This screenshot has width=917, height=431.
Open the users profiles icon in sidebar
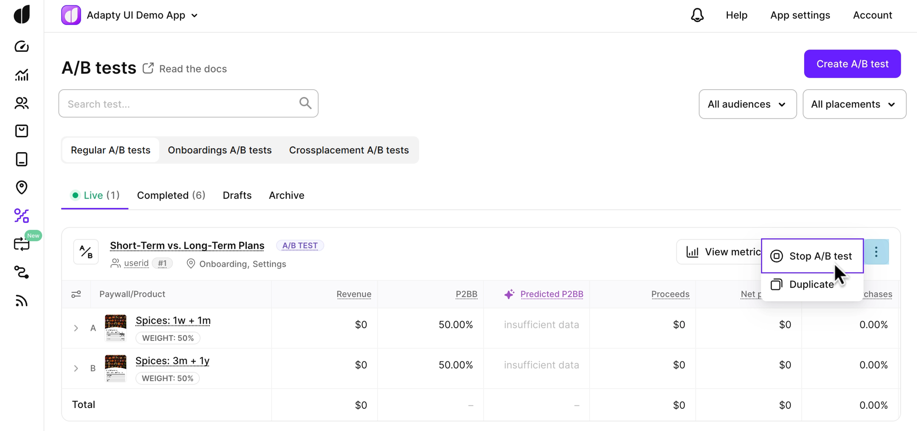coord(22,103)
